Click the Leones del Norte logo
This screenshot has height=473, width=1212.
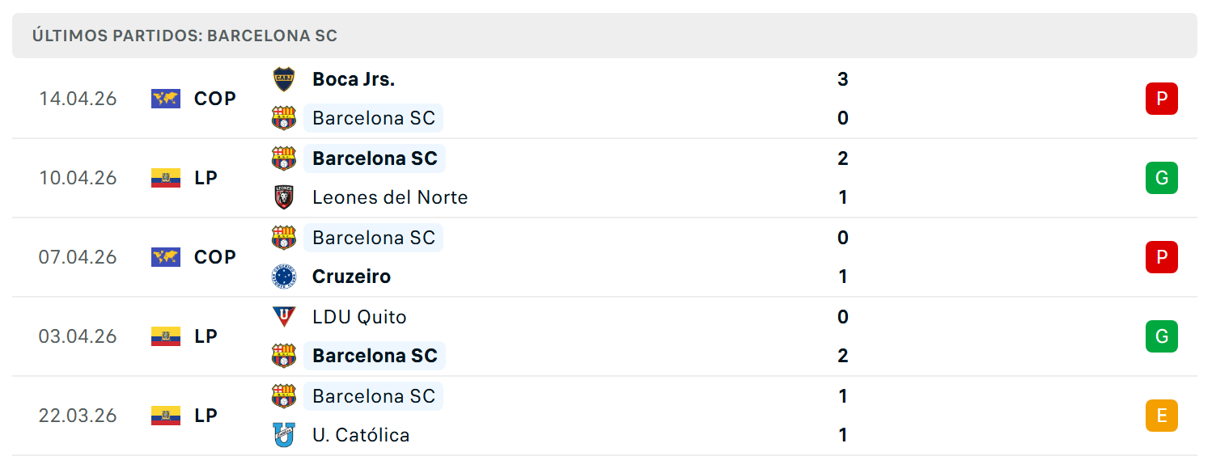tap(283, 197)
